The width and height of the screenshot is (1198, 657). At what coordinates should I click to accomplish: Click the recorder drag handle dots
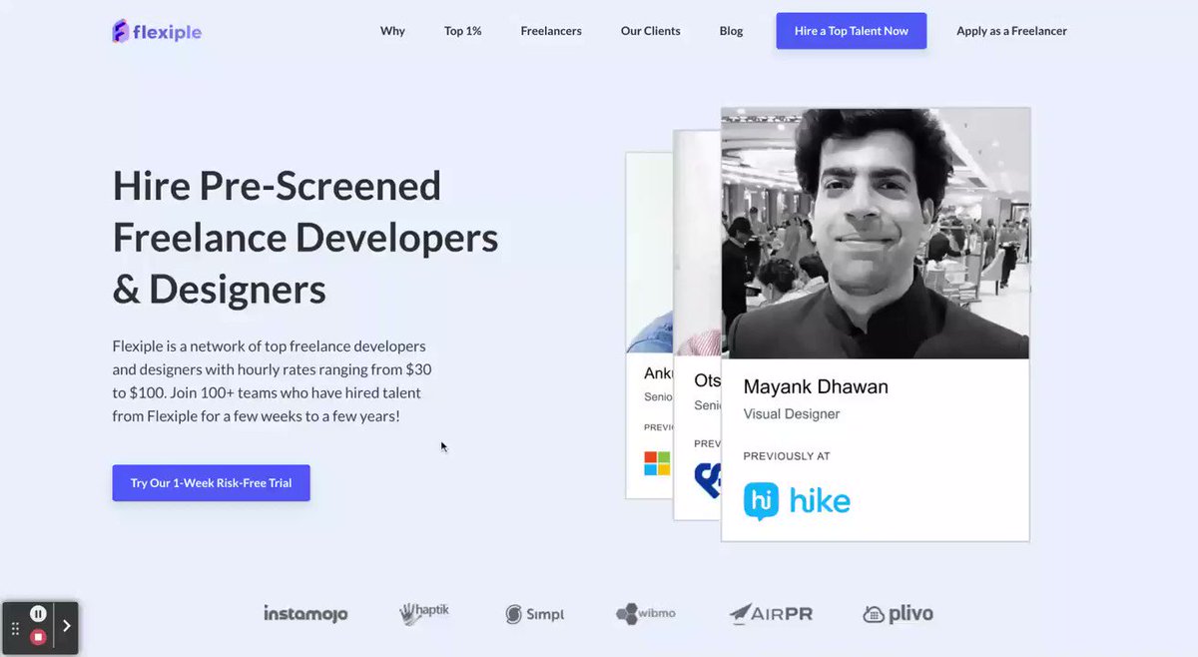15,628
